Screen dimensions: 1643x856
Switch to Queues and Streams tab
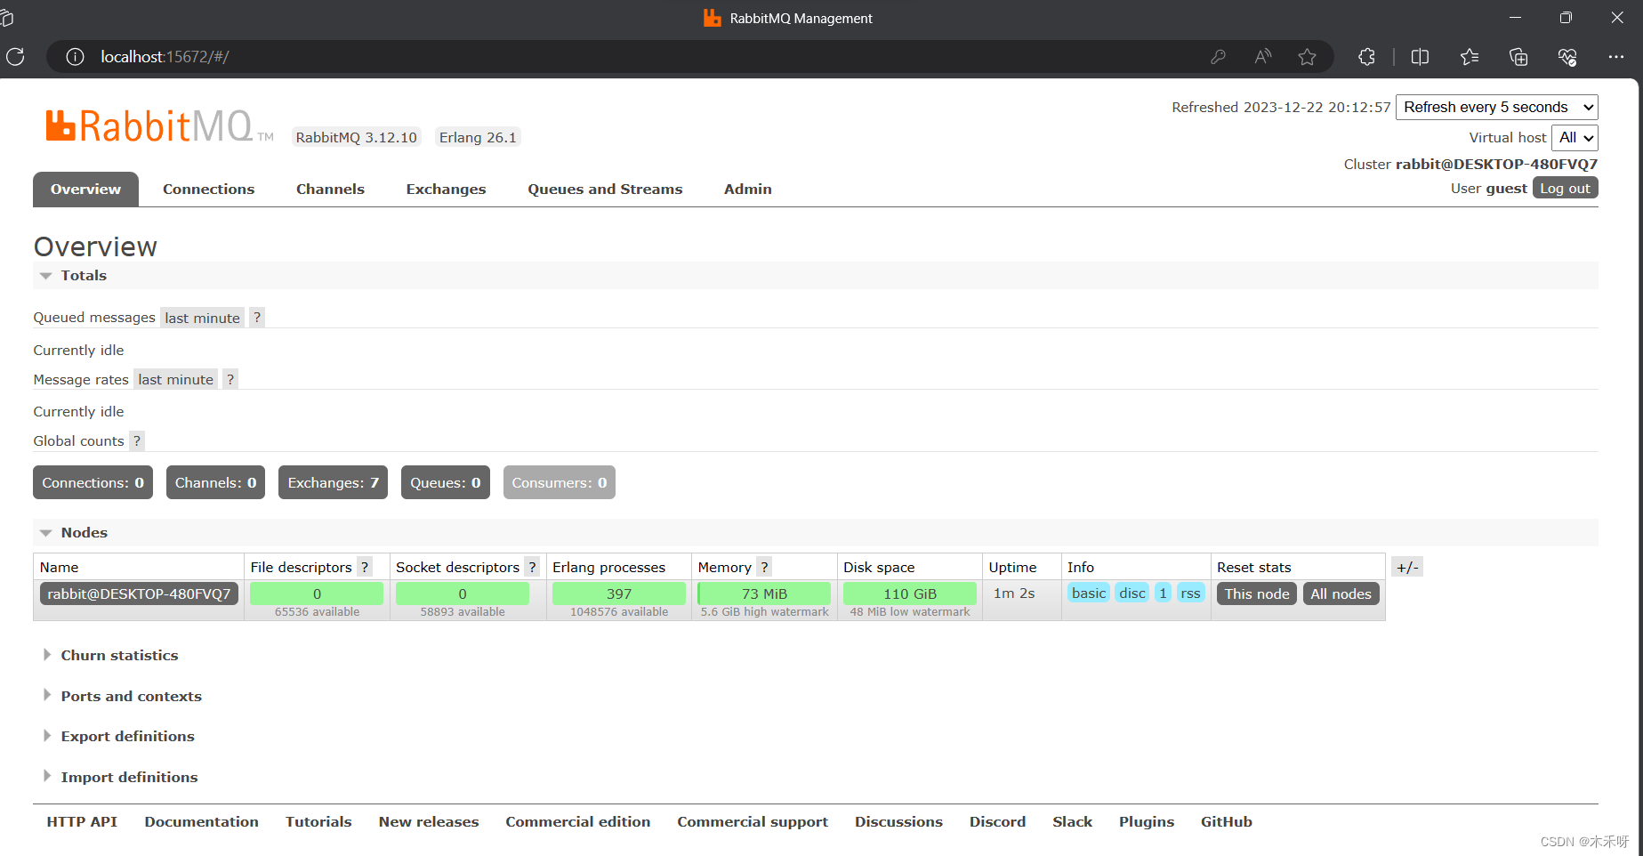click(x=605, y=190)
